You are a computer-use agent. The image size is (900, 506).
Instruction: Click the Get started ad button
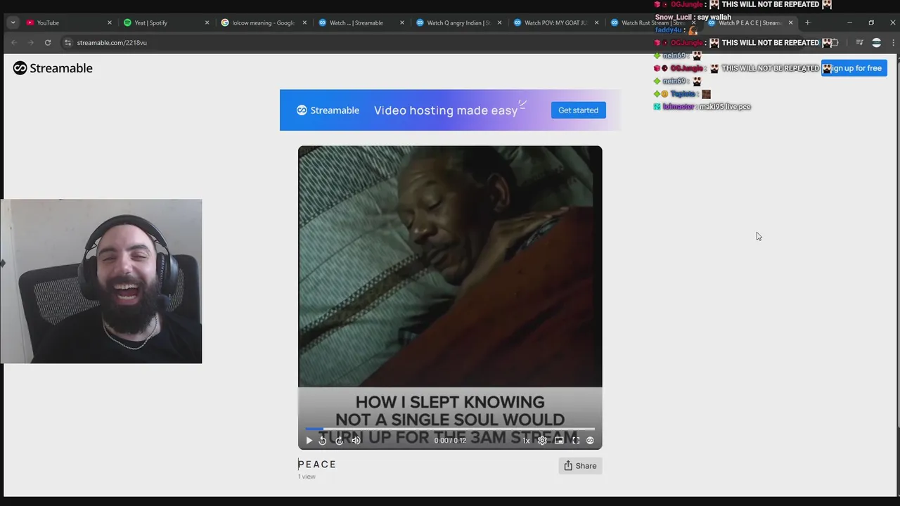pyautogui.click(x=578, y=110)
